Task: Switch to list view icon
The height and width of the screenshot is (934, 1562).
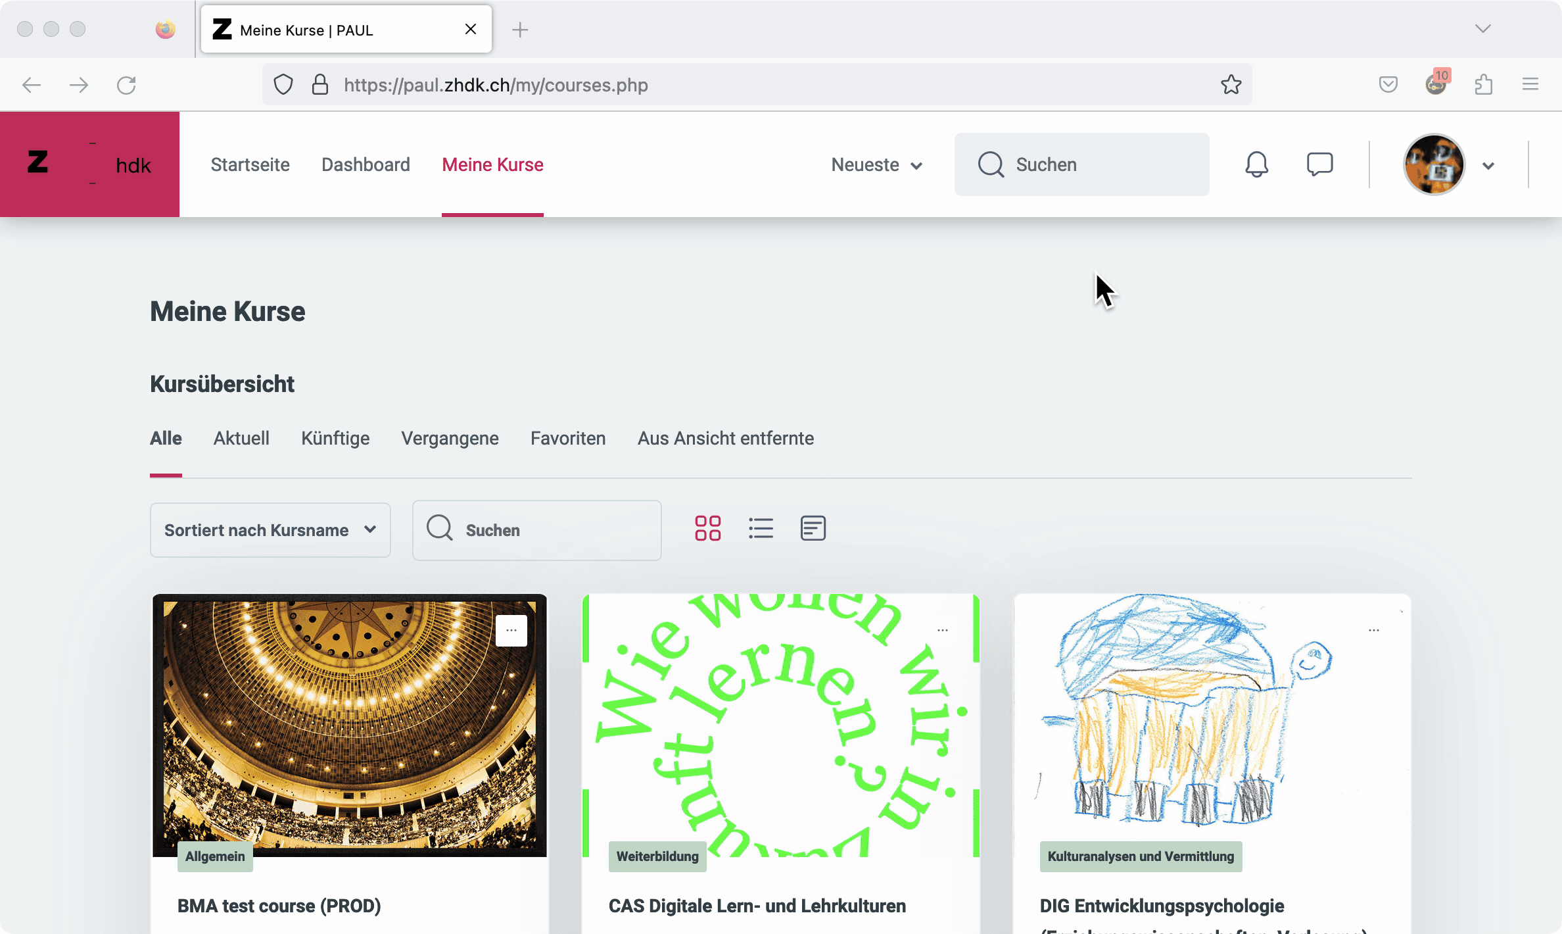Action: click(x=761, y=528)
